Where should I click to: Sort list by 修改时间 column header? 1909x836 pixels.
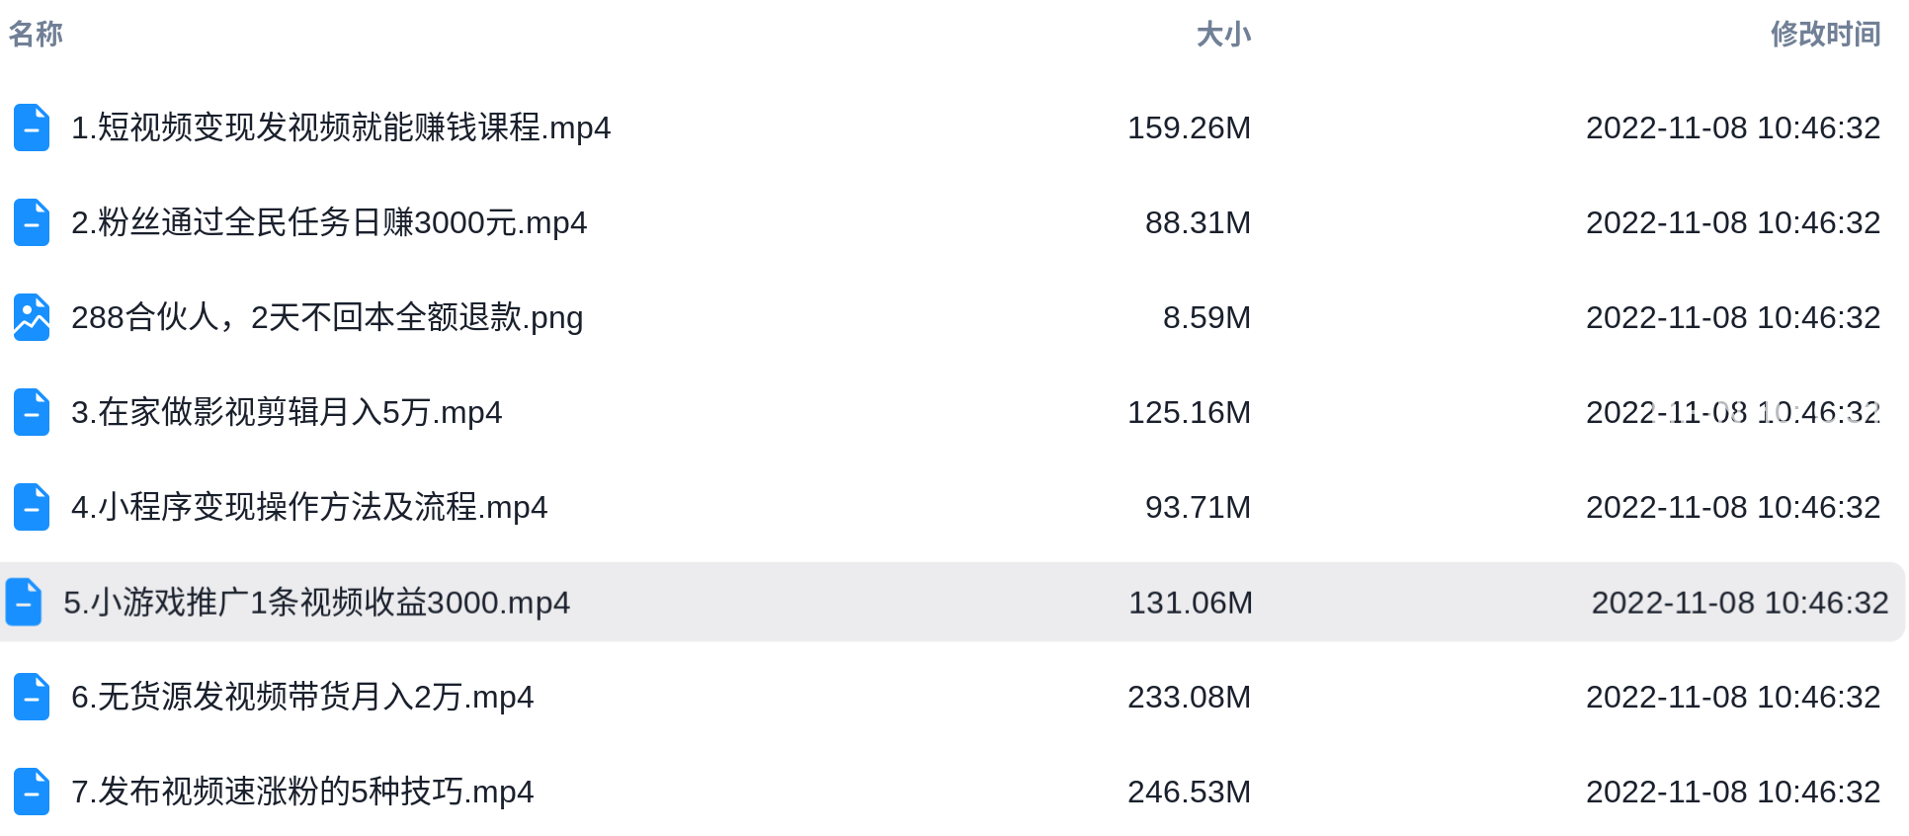pos(1825,34)
